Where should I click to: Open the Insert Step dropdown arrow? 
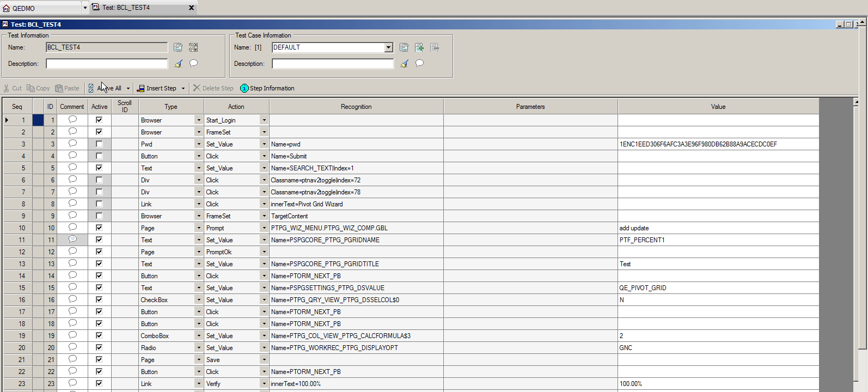point(184,88)
